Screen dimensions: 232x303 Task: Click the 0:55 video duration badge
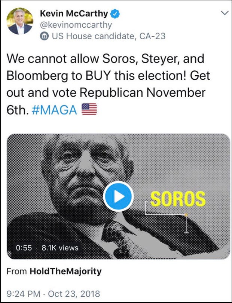(24, 248)
